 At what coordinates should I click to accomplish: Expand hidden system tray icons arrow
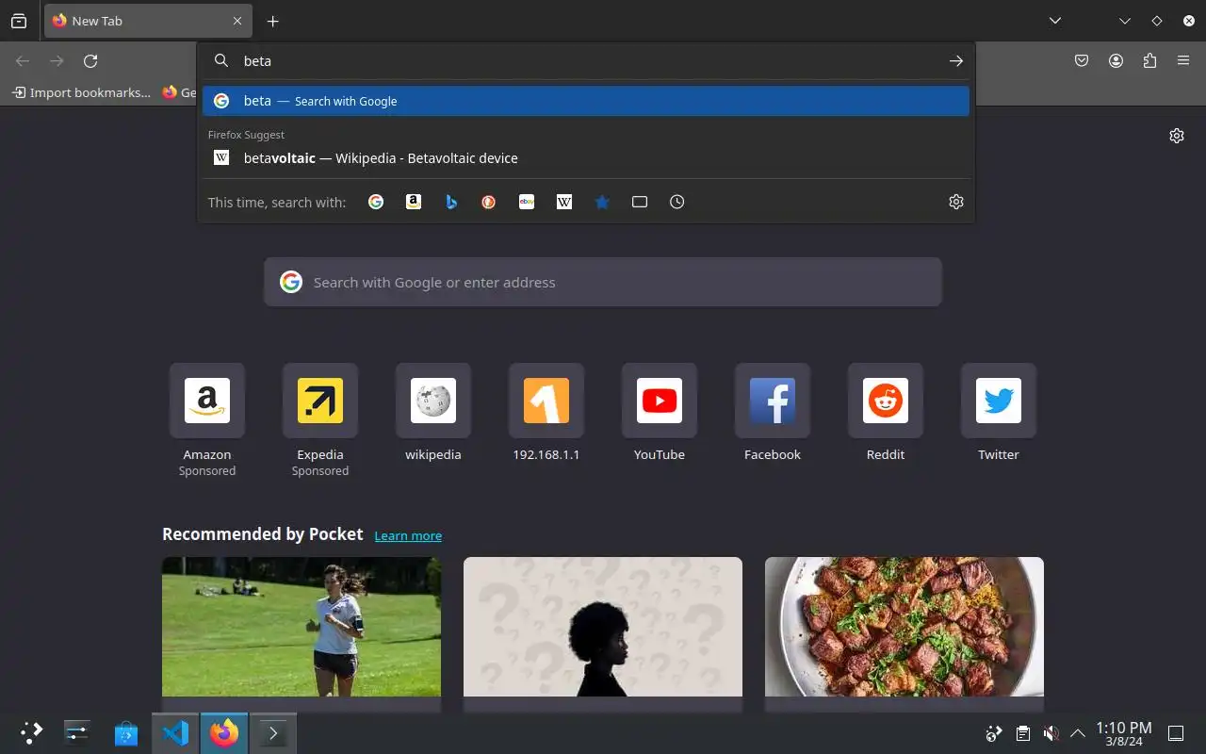pyautogui.click(x=1078, y=733)
